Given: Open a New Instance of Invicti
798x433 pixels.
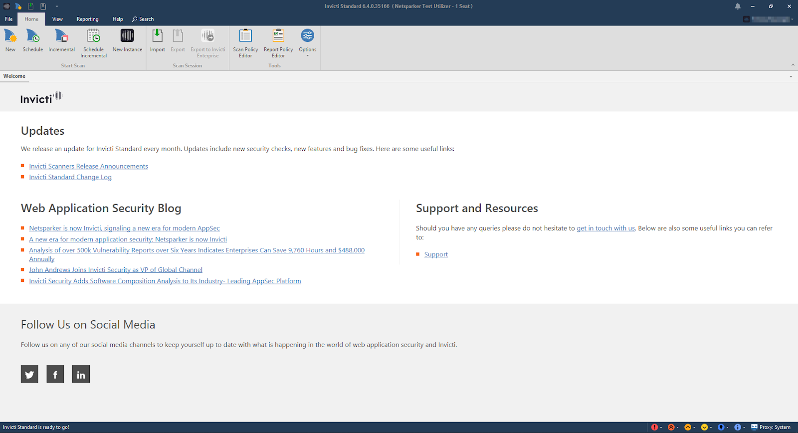Looking at the screenshot, I should click(127, 40).
